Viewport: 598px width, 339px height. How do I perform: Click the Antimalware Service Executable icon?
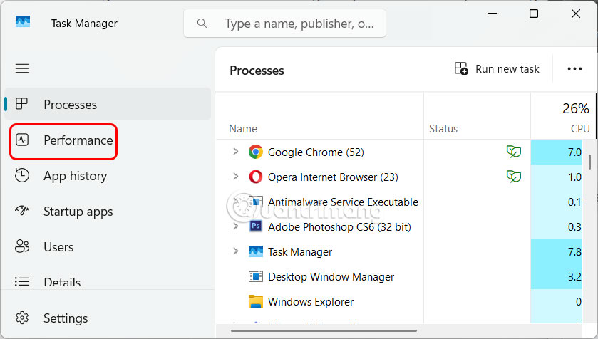(x=256, y=202)
